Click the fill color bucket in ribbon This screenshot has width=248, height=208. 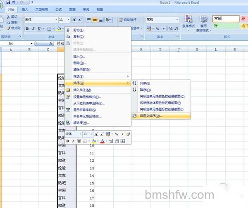[x=59, y=28]
